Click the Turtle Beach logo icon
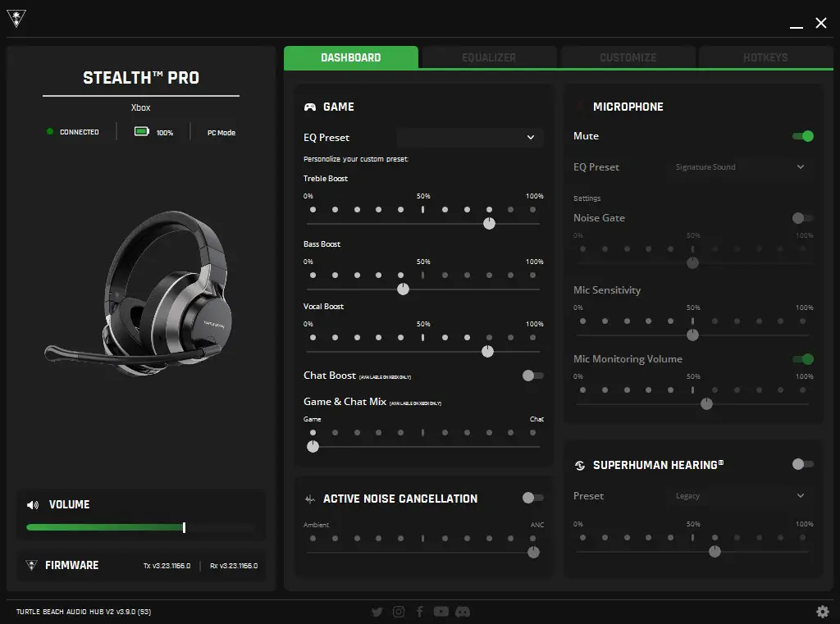 pyautogui.click(x=16, y=19)
